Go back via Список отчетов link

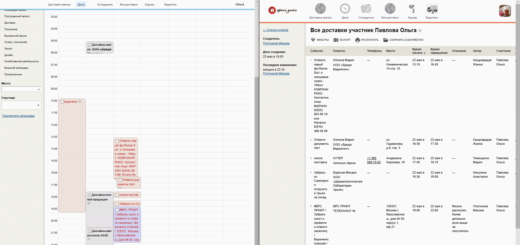click(276, 30)
